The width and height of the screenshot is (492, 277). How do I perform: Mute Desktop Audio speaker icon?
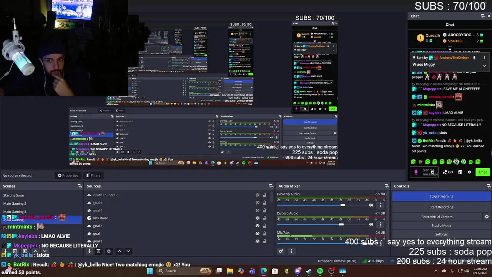(x=371, y=205)
